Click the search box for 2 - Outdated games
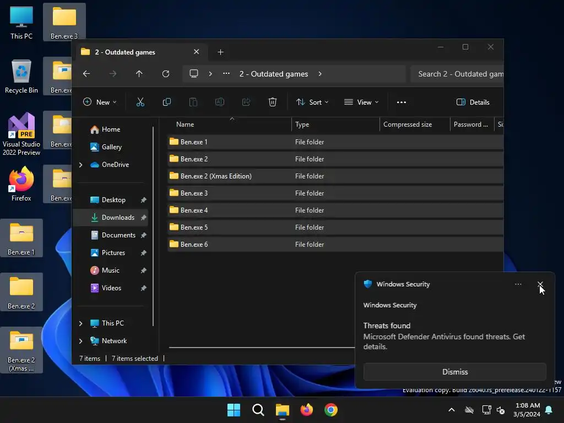 coord(457,74)
